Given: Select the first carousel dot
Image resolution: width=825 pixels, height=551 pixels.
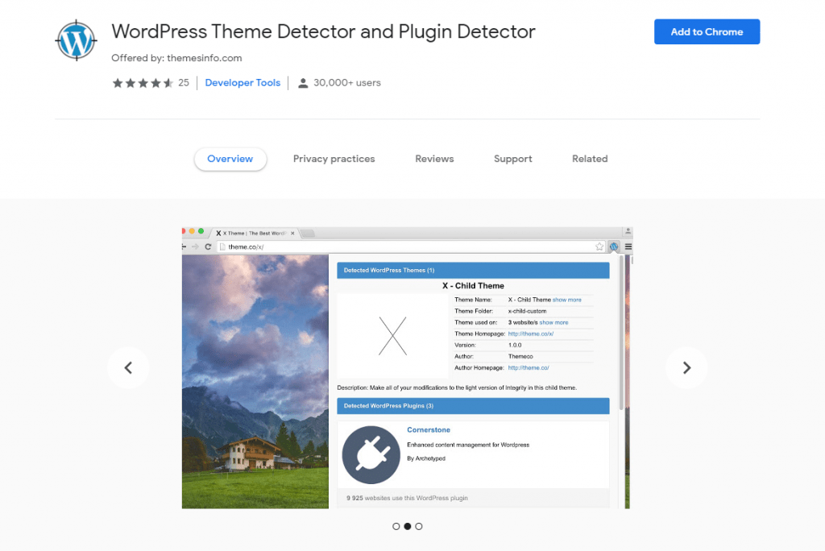Looking at the screenshot, I should pos(396,526).
